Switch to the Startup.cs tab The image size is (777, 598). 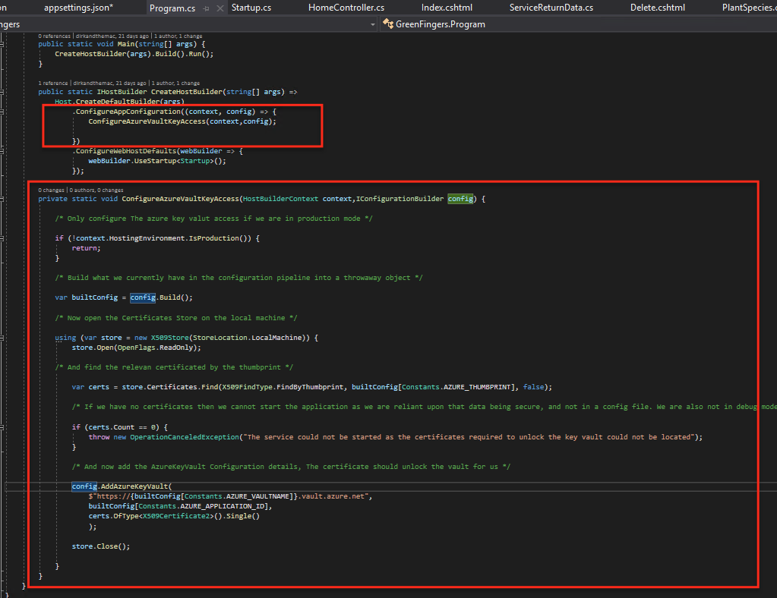tap(251, 8)
